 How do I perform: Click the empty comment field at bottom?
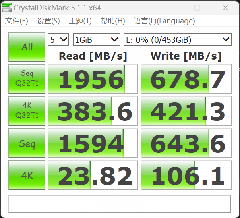coord(120,204)
